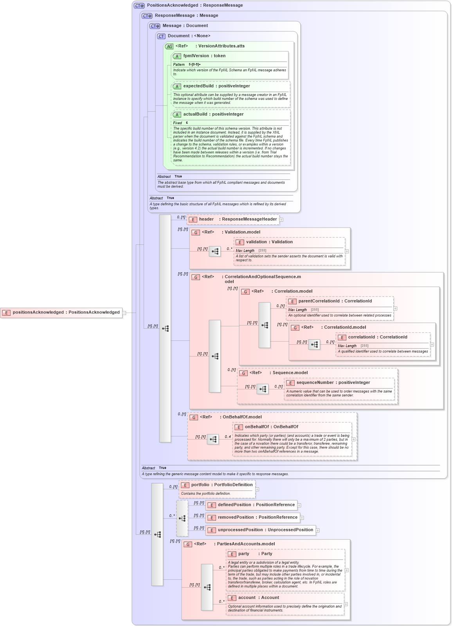
Task: Click the group icon of Validation.model
Action: (x=196, y=233)
